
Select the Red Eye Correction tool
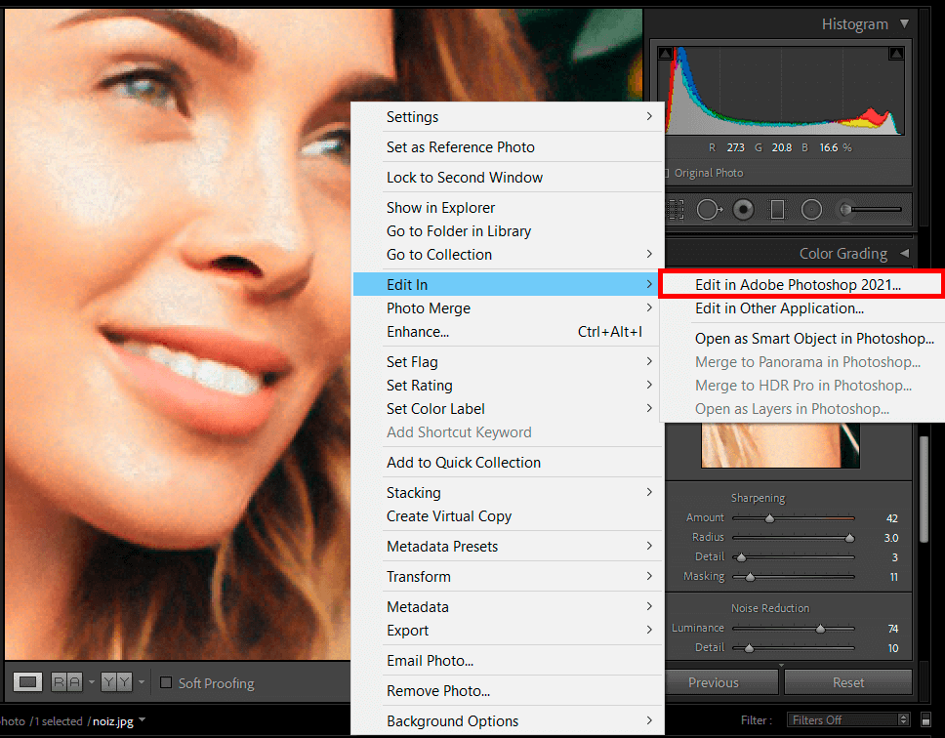[743, 210]
